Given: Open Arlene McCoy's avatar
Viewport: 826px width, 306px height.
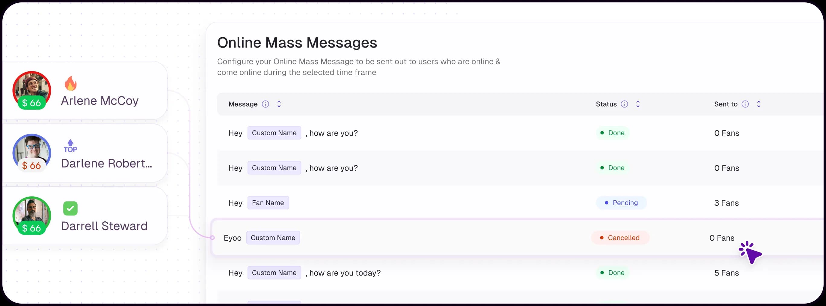Looking at the screenshot, I should pyautogui.click(x=31, y=90).
